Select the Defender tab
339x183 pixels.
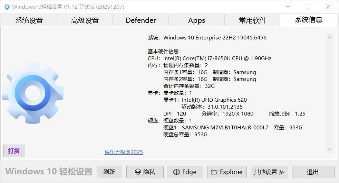click(x=141, y=20)
